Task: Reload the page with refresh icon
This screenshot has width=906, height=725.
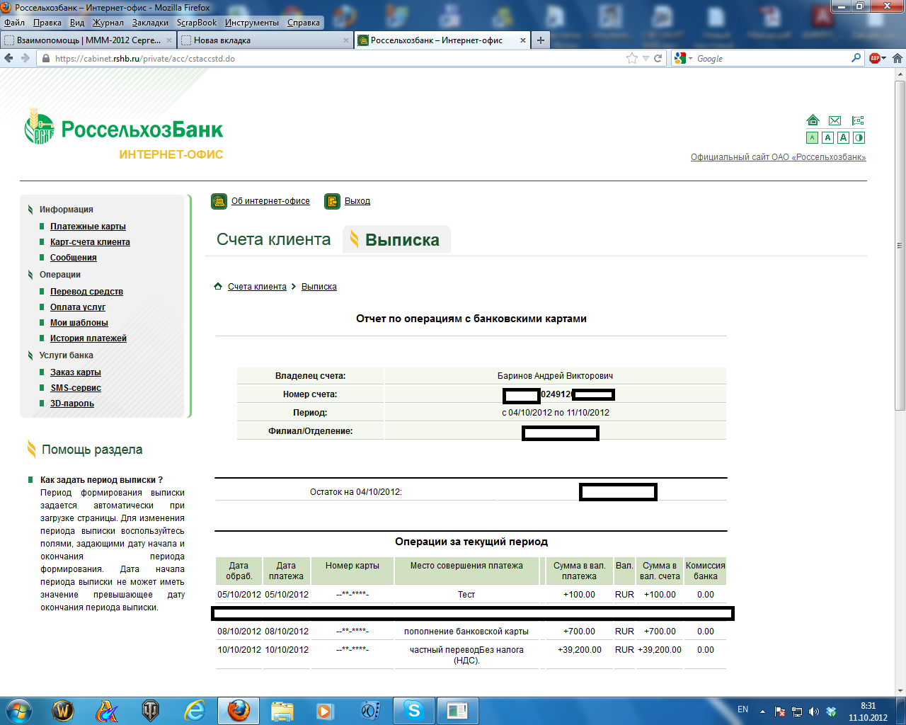Action: 658,58
